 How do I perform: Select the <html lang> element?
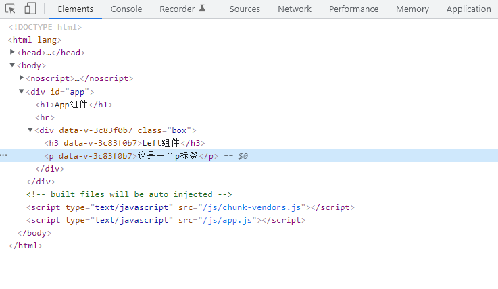click(34, 40)
